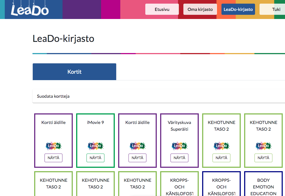Open the Tuki support page

pos(272,9)
